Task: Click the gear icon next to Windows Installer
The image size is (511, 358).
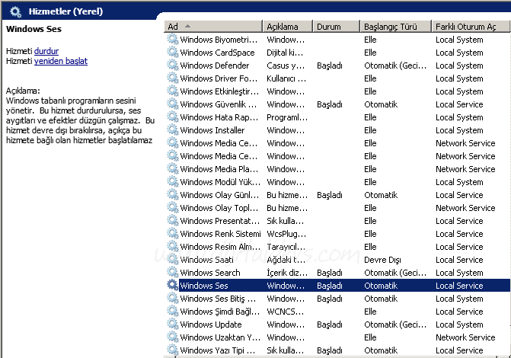Action: coord(173,130)
